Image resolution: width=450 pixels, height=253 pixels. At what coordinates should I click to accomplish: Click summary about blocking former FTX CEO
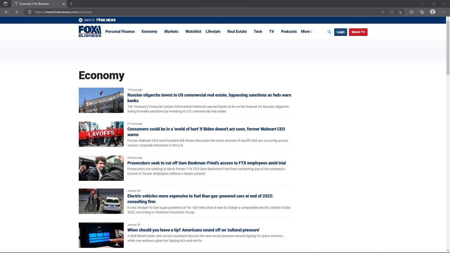pos(206,171)
